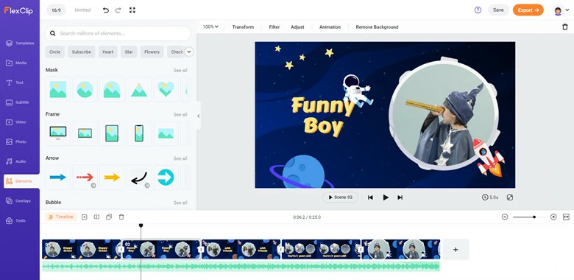Adjust the timeline zoom slider handle
Viewport: 574px width, 280px height.
[534, 217]
